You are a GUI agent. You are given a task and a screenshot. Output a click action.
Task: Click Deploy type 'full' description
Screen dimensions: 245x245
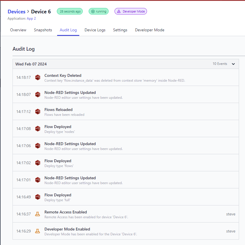click(x=57, y=200)
